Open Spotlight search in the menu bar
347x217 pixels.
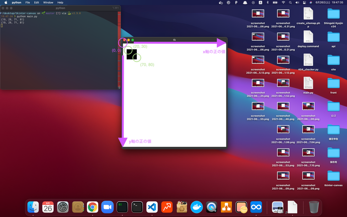290,3
